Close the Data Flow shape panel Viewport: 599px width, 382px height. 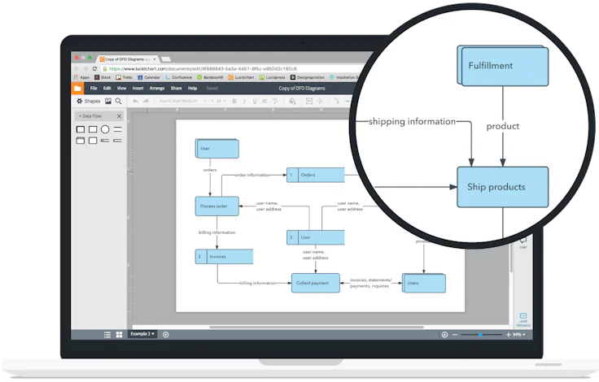pyautogui.click(x=119, y=116)
